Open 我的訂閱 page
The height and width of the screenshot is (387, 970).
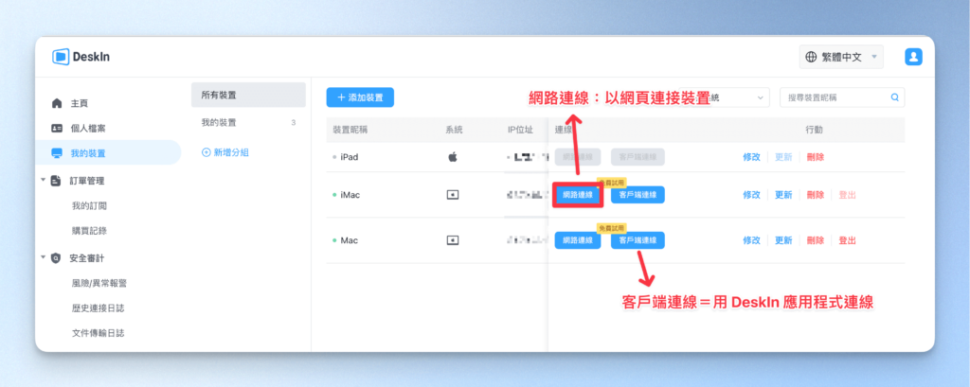click(89, 206)
